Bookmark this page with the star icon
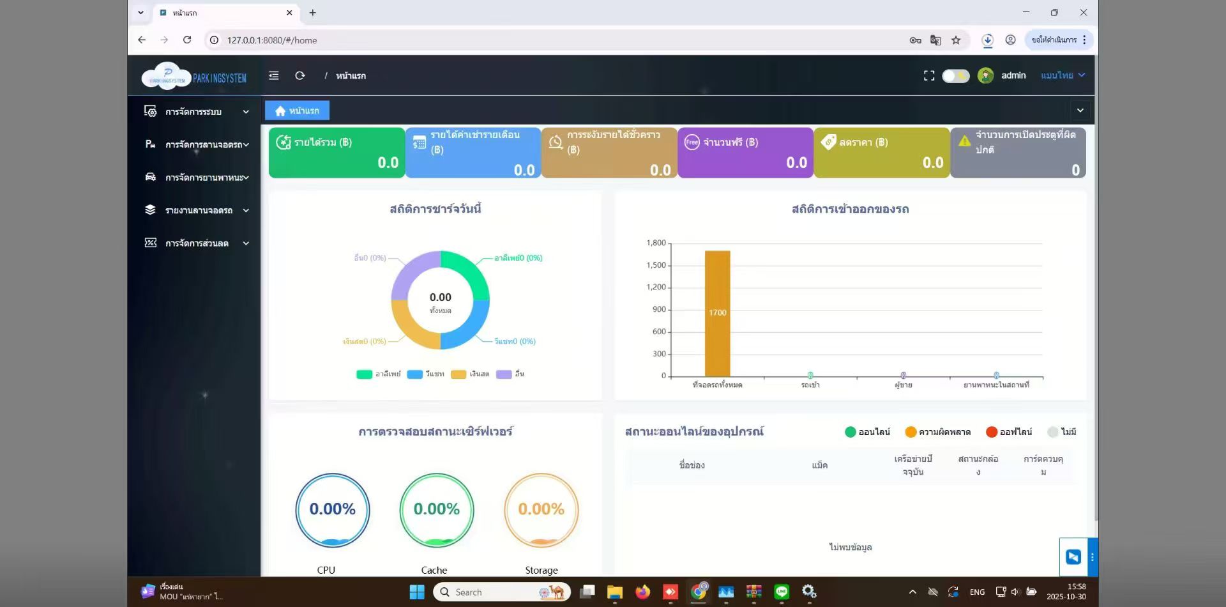The height and width of the screenshot is (607, 1226). point(956,40)
